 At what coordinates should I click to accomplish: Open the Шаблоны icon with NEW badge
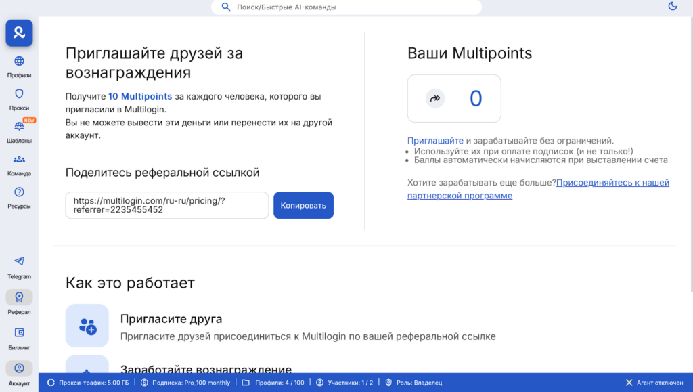tap(19, 127)
